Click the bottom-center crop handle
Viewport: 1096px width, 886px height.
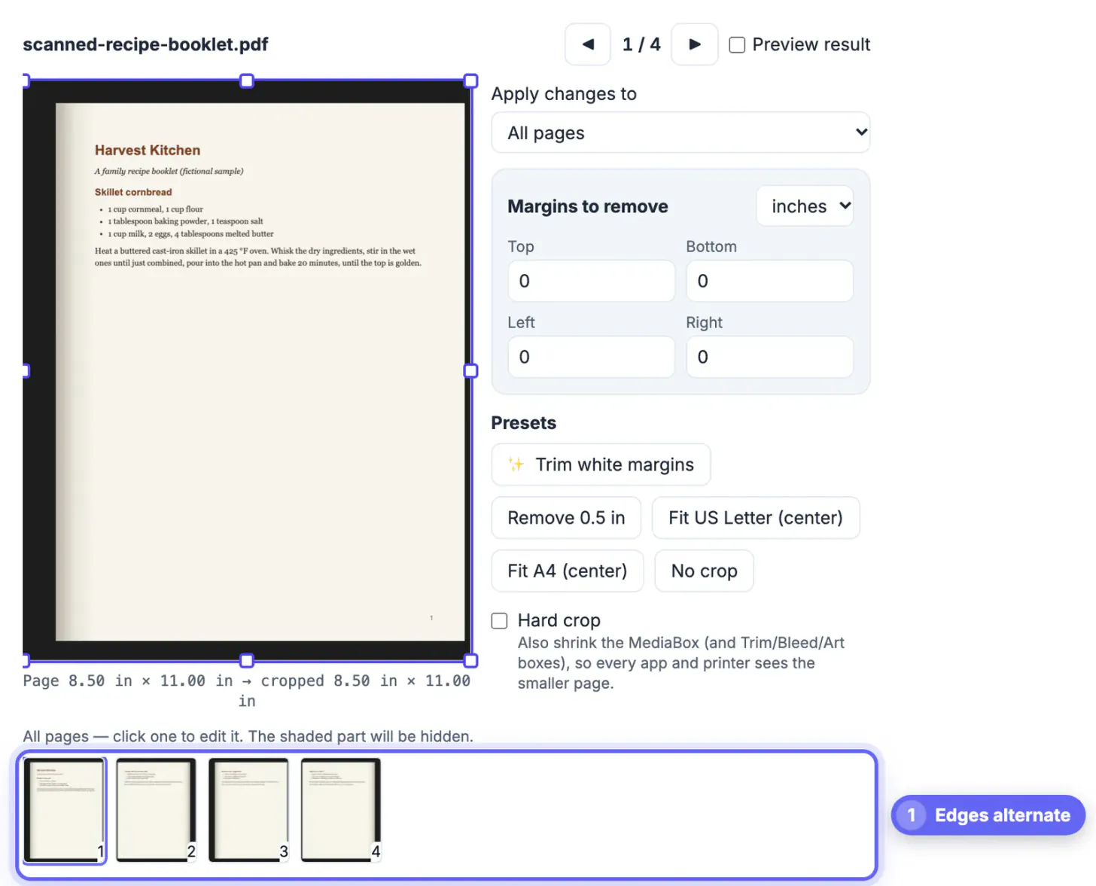pyautogui.click(x=247, y=661)
